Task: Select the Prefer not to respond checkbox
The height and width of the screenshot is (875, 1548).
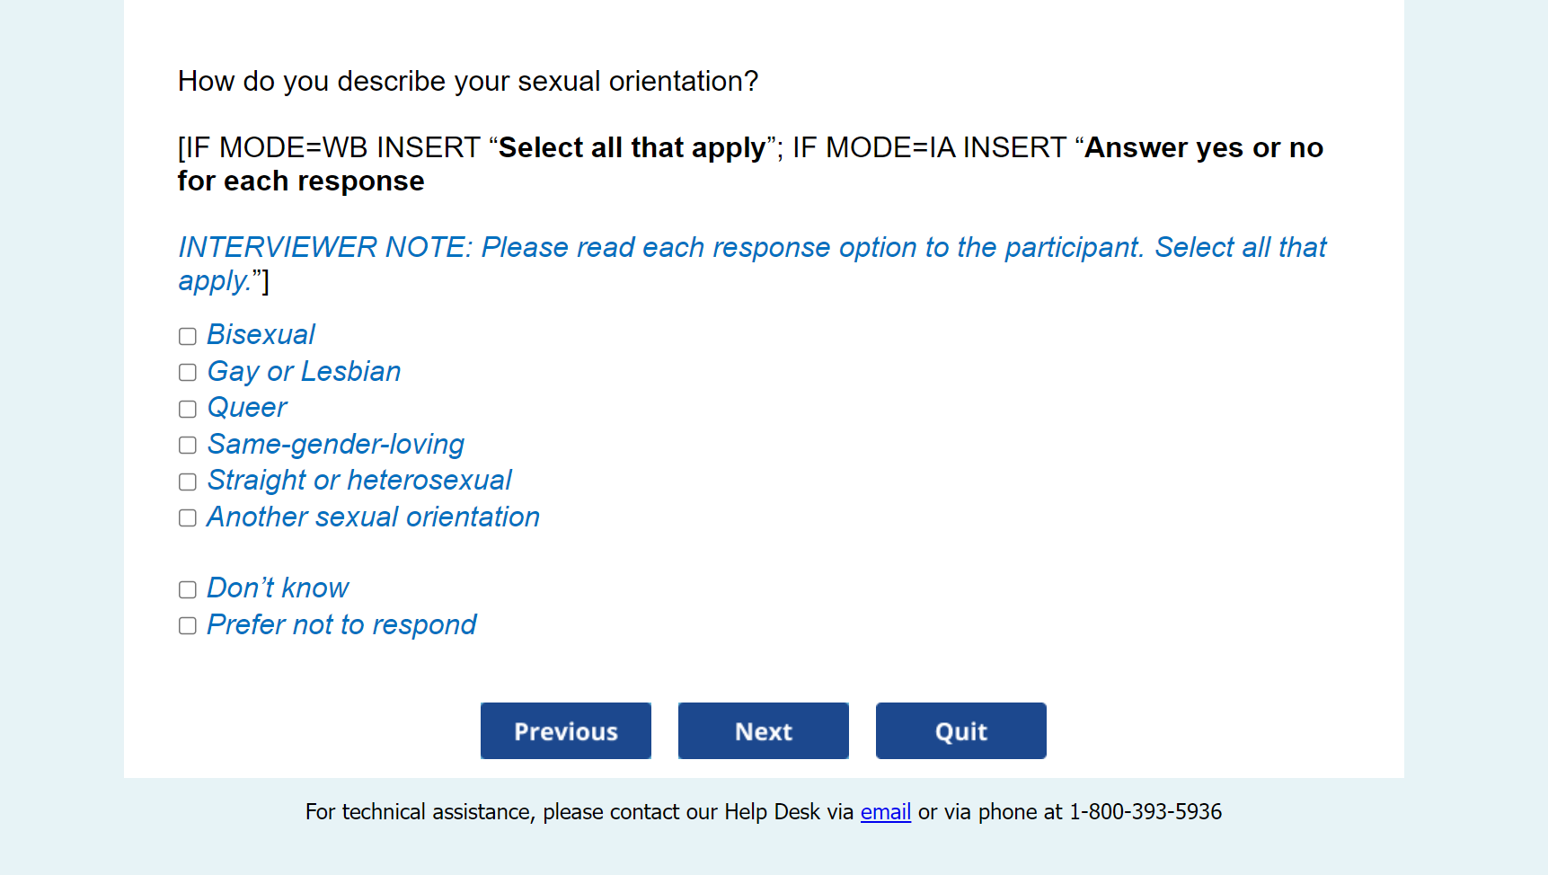Action: click(187, 625)
